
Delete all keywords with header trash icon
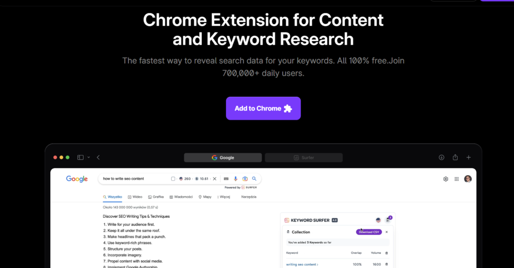click(x=387, y=253)
